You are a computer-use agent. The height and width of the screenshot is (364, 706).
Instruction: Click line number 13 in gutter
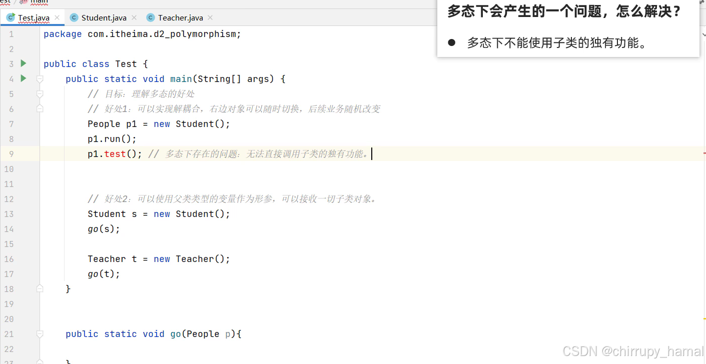[x=9, y=214]
